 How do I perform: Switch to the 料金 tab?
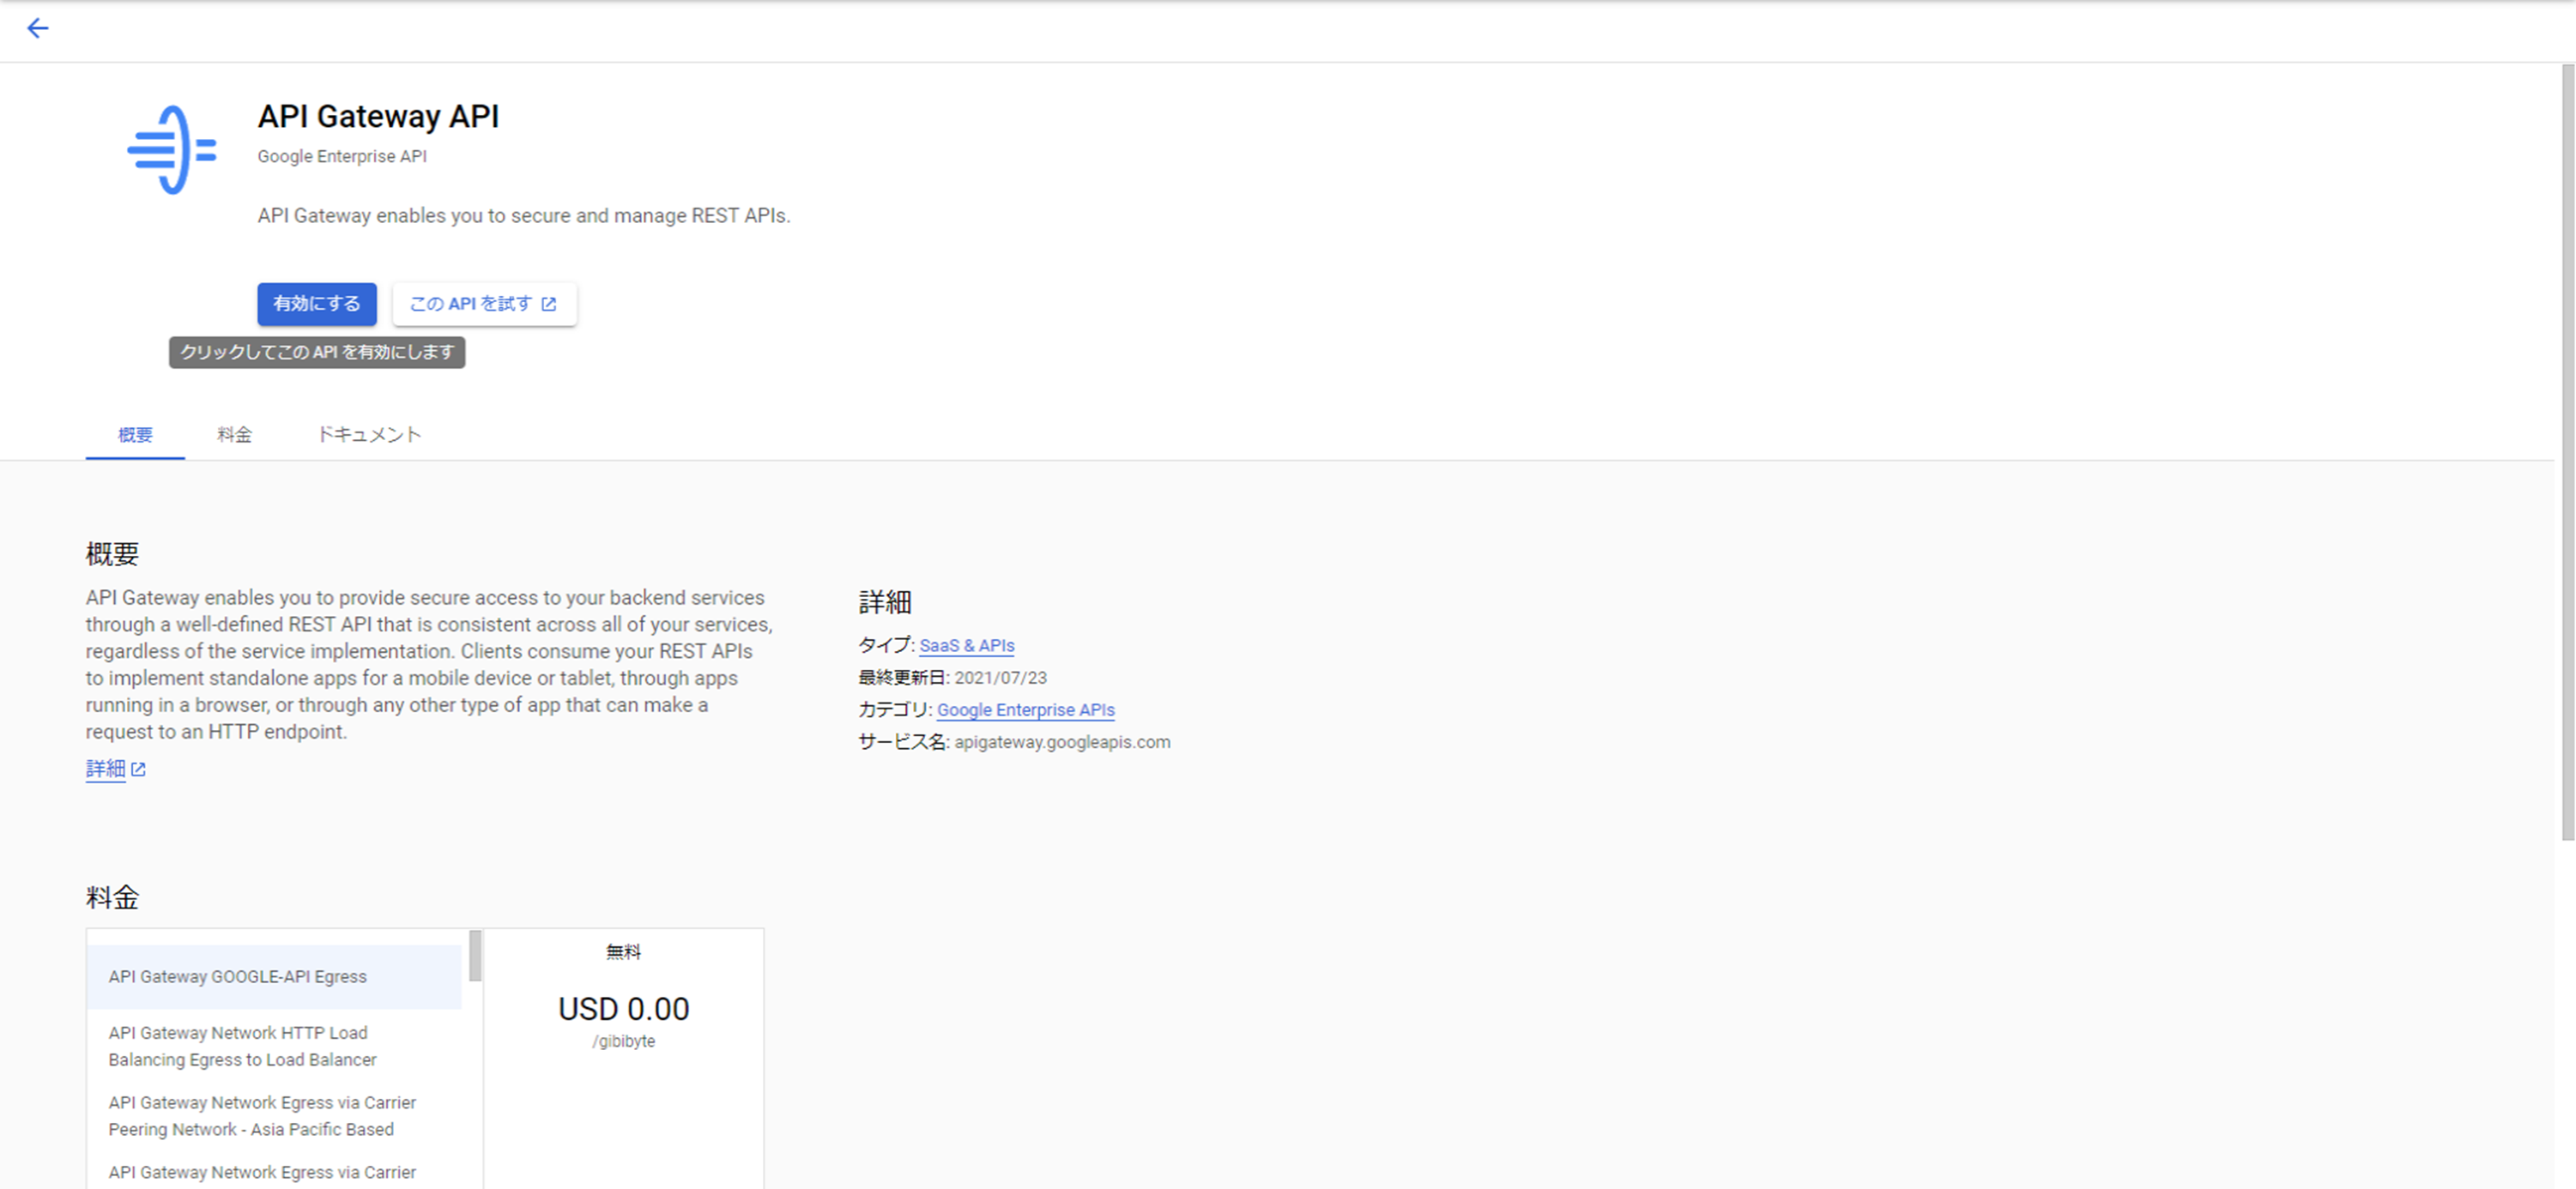234,434
